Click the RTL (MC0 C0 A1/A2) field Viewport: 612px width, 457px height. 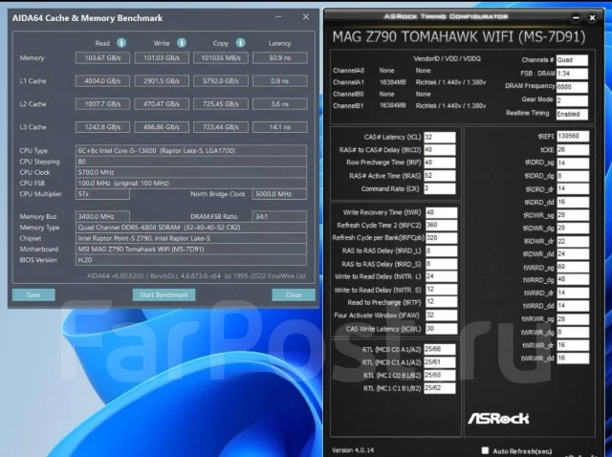click(440, 349)
